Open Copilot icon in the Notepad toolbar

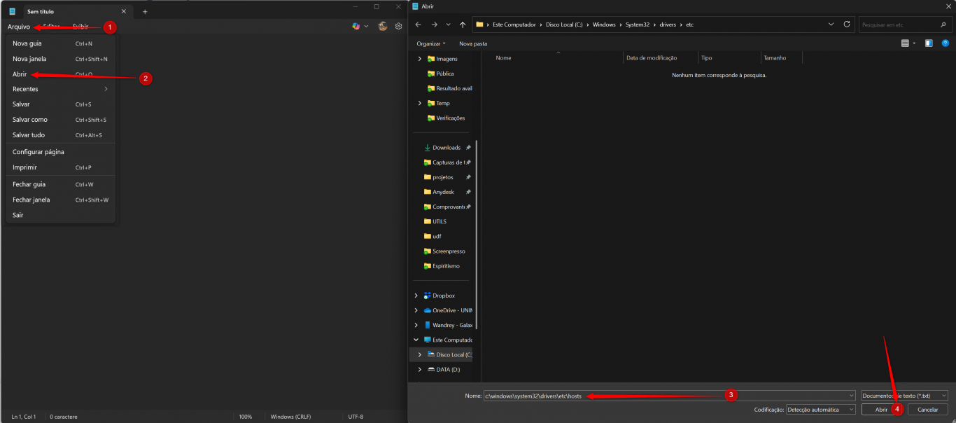(355, 26)
